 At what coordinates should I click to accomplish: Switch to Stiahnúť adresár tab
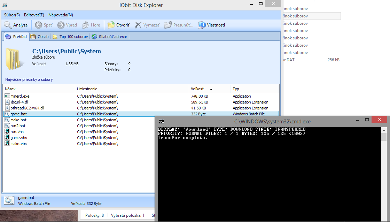click(x=109, y=37)
